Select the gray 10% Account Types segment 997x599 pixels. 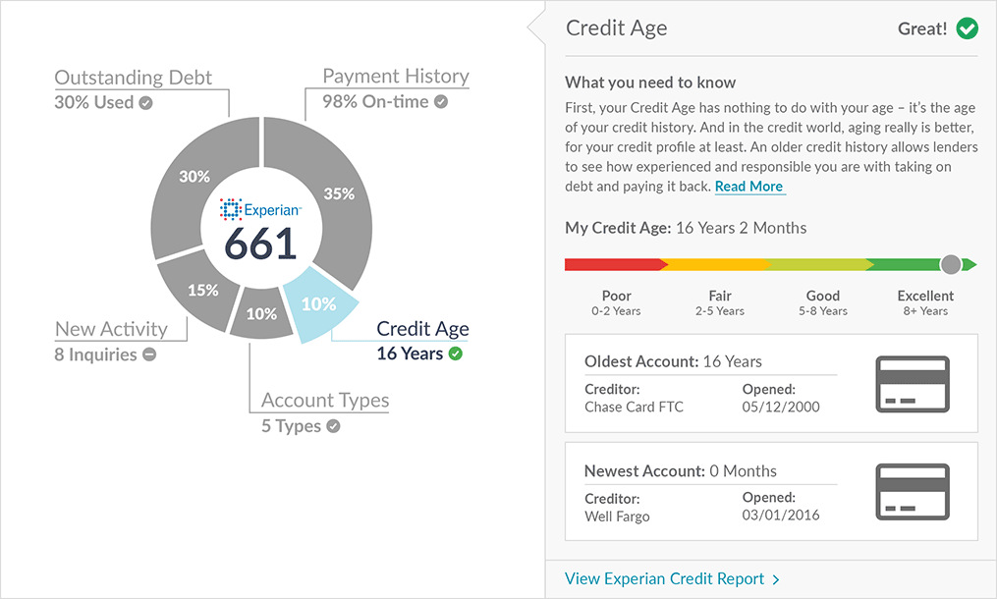261,314
